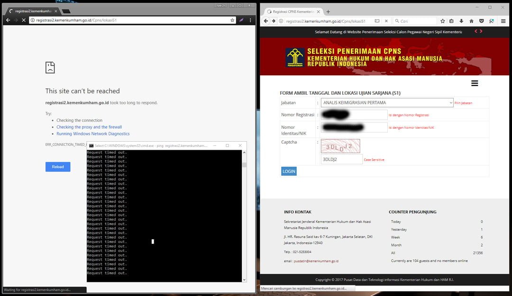The width and height of the screenshot is (512, 296).
Task: Maximize the Chrome window
Action: tap(240, 6)
